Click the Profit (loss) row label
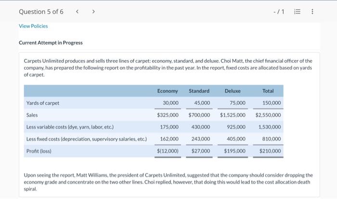The width and height of the screenshot is (337, 199). tap(39, 151)
